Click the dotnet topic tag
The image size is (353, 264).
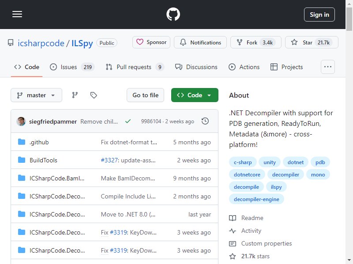coord(295,162)
